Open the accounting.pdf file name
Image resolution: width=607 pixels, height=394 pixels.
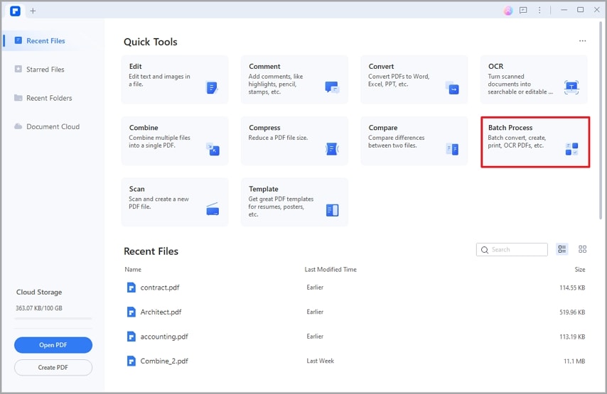pos(164,336)
